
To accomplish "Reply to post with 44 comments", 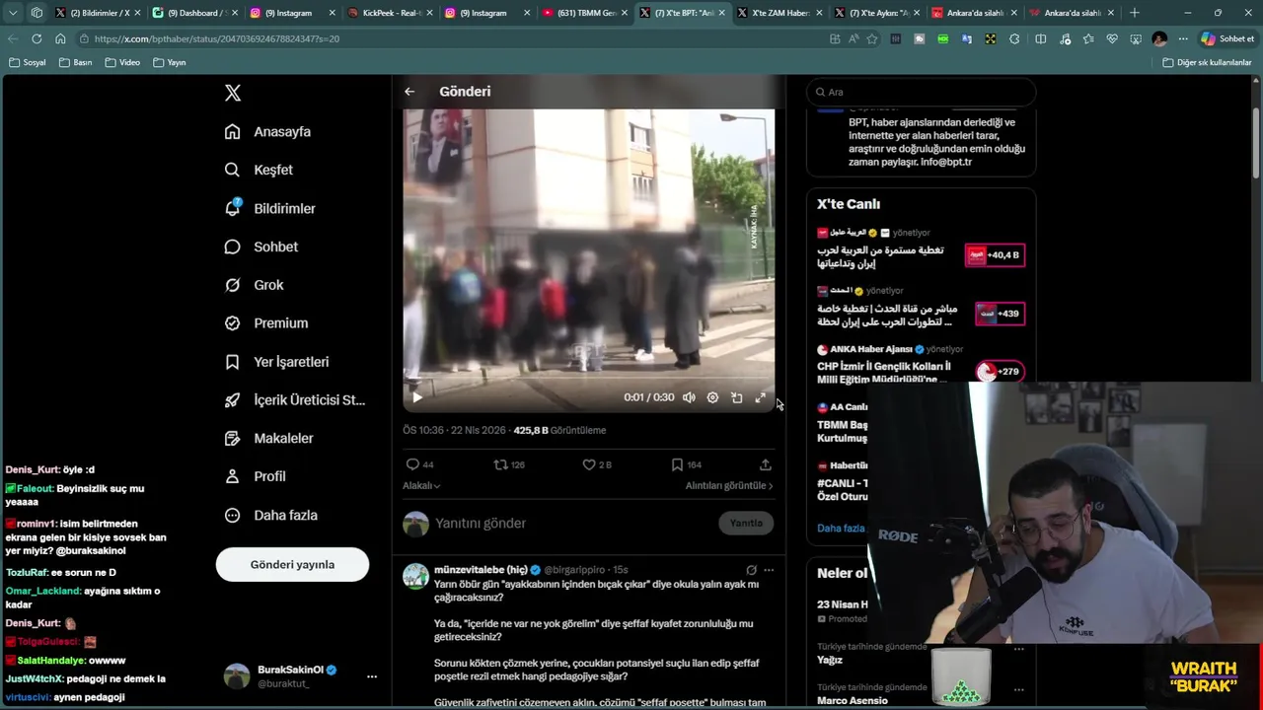I will tap(419, 464).
